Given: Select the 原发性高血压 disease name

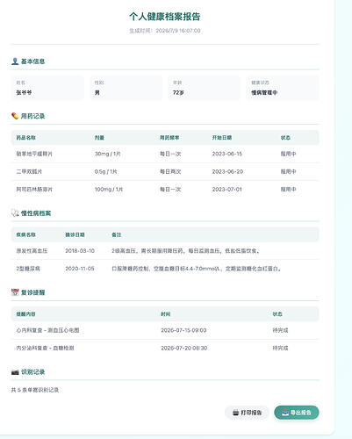Looking at the screenshot, I should 32,251.
